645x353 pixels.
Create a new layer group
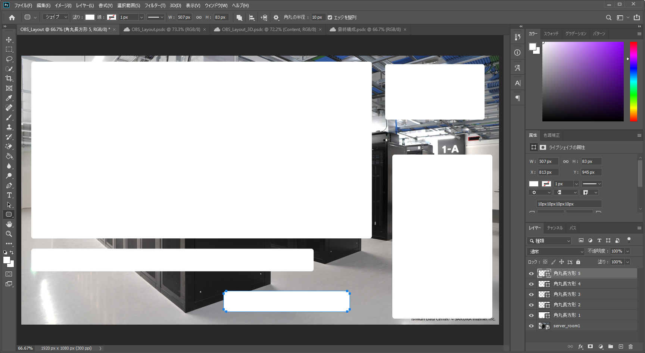611,347
